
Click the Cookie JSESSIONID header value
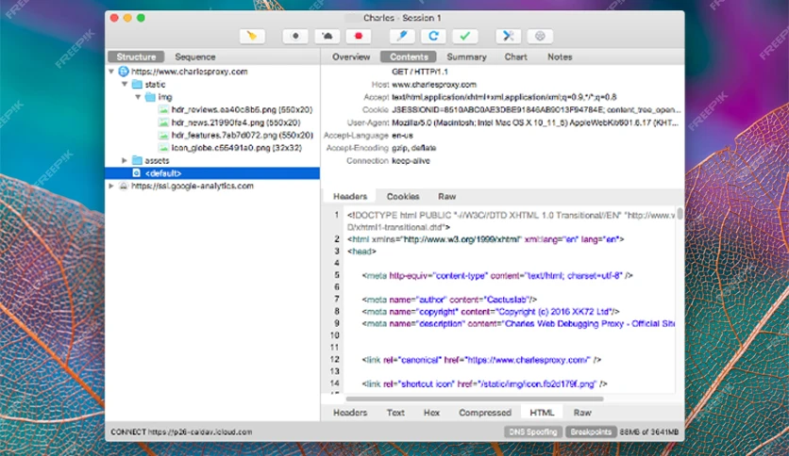pyautogui.click(x=536, y=109)
